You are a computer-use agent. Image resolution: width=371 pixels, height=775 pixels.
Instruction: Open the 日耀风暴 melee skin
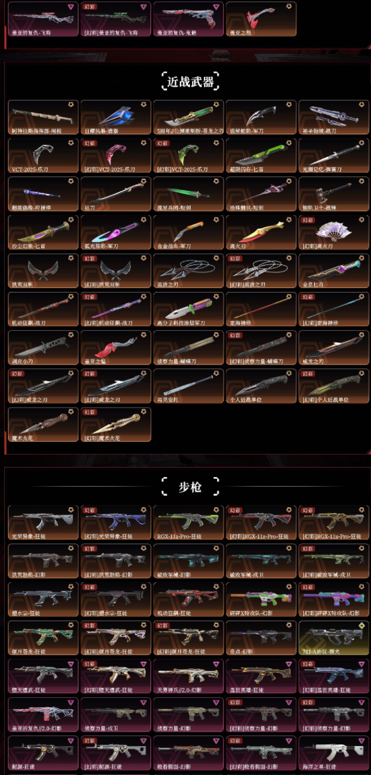point(116,117)
